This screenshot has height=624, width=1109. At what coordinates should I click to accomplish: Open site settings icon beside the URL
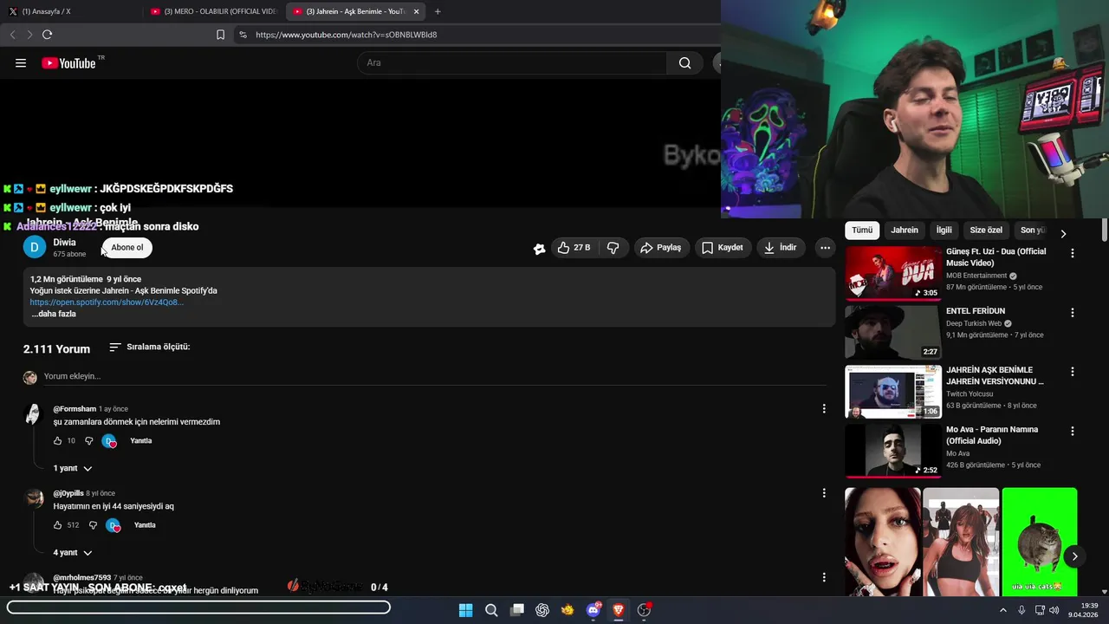pyautogui.click(x=243, y=35)
